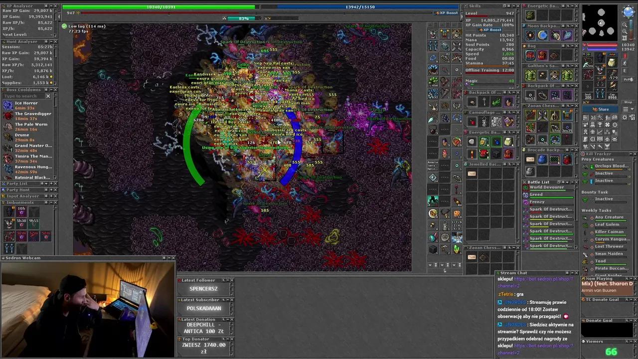Screen dimensions: 638x359
Task: Click blue backpack in Brocade Backpack
Action: [543, 160]
